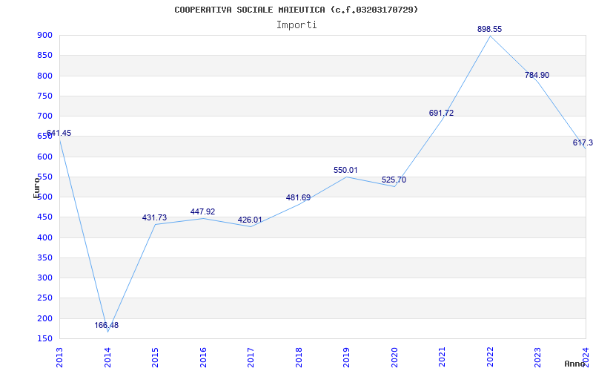Click the 2023 x-axis year label
The image size is (593, 371).
point(538,357)
